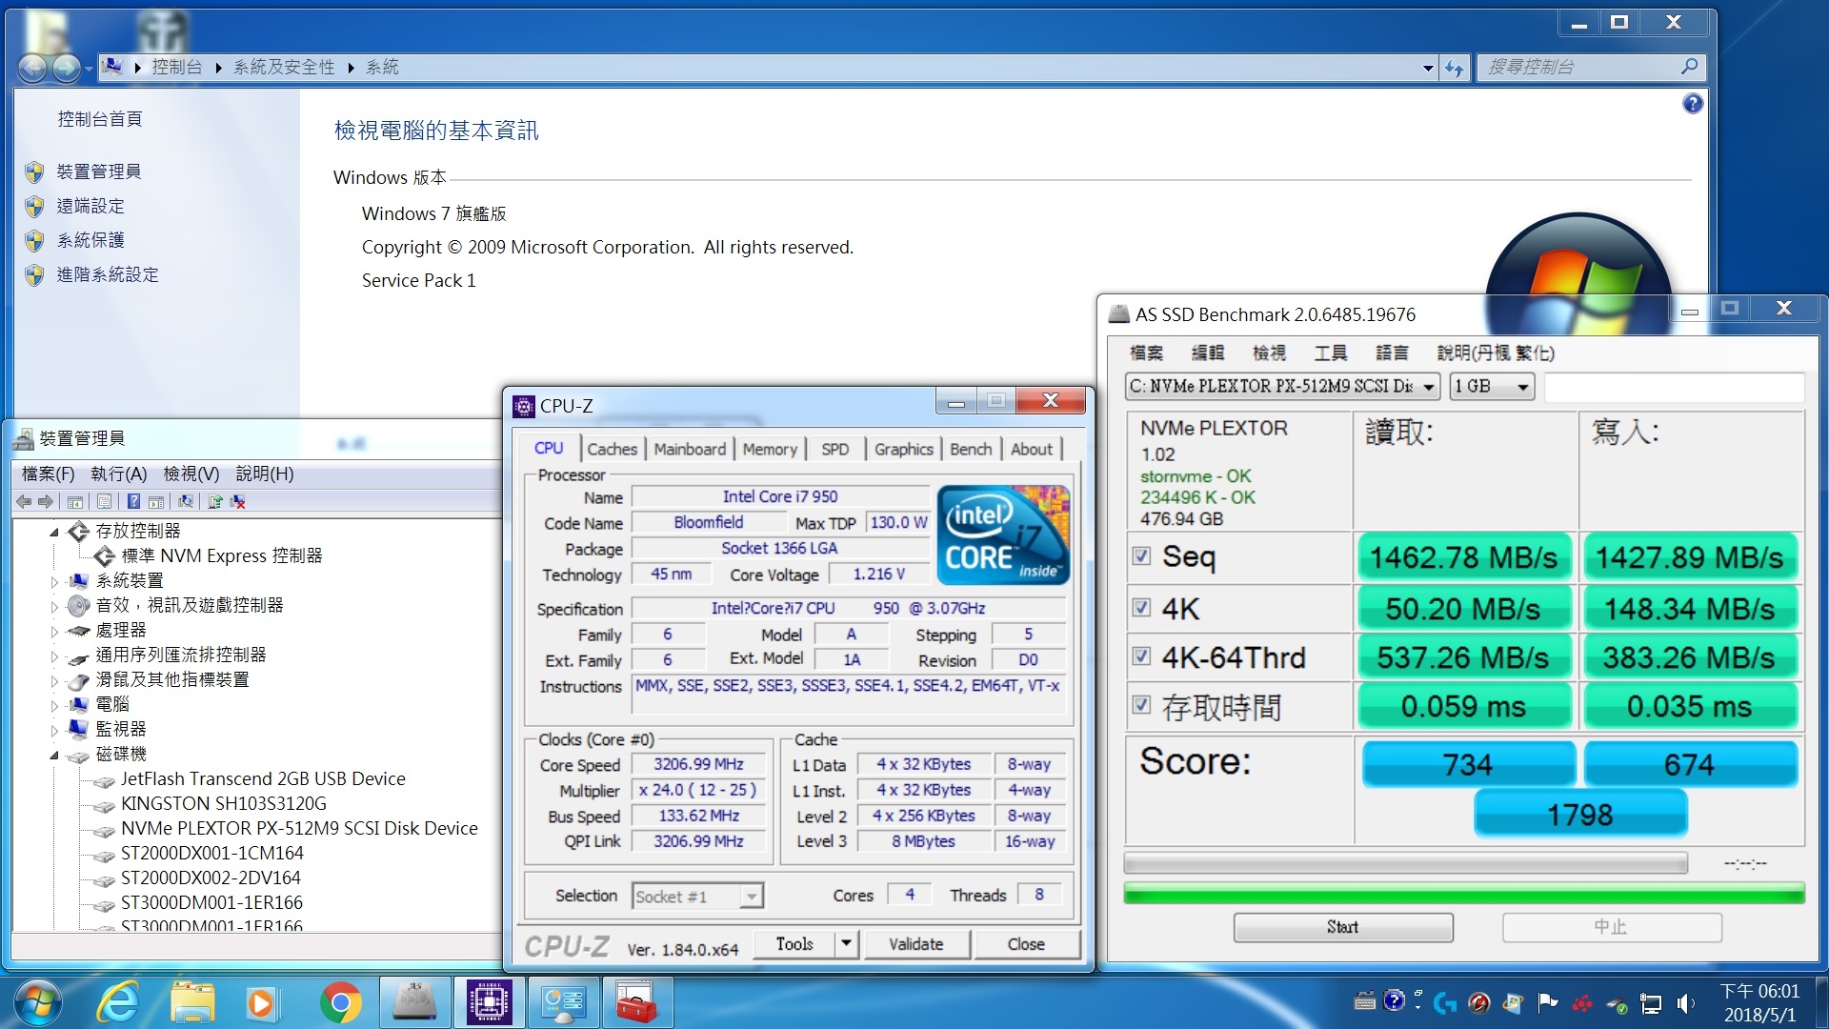This screenshot has height=1029, width=1829.
Task: Launch Google Chrome from taskbar
Action: tap(340, 1002)
